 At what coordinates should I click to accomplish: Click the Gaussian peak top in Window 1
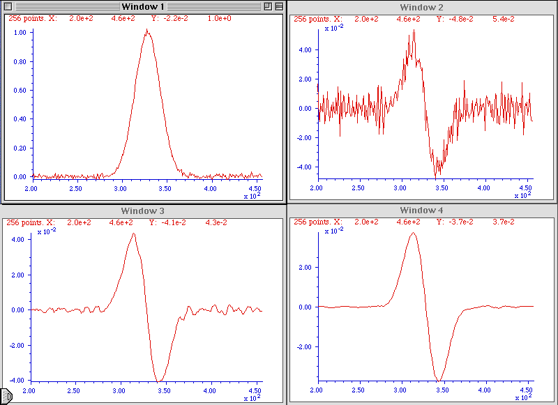(146, 31)
